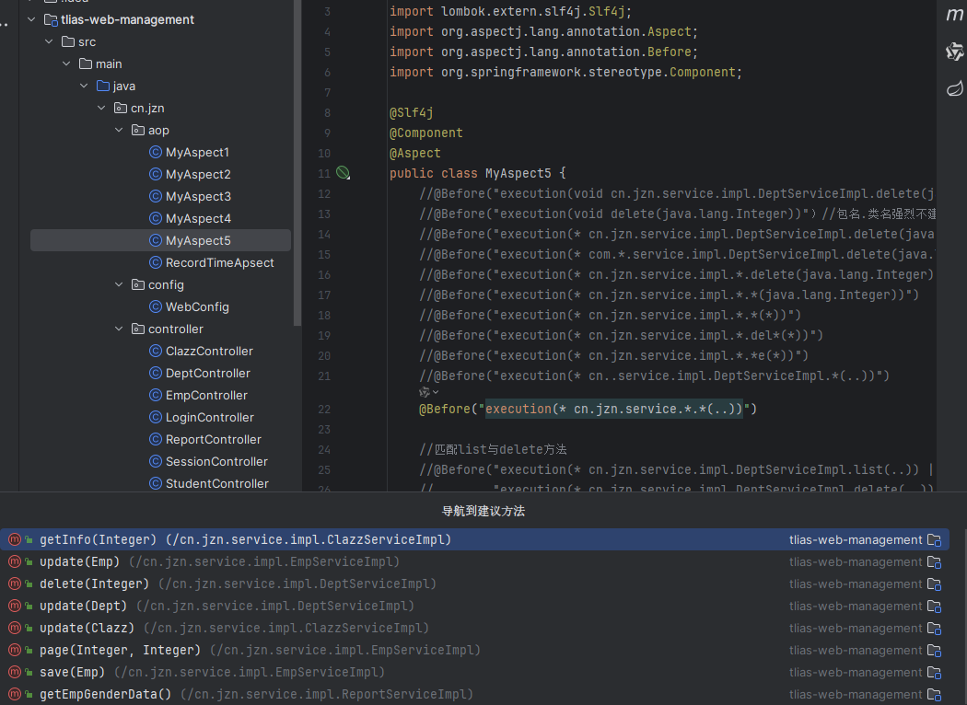967x705 pixels.
Task: Navigate to update(Clazz) in ClazzServiceImpl
Action: 474,628
